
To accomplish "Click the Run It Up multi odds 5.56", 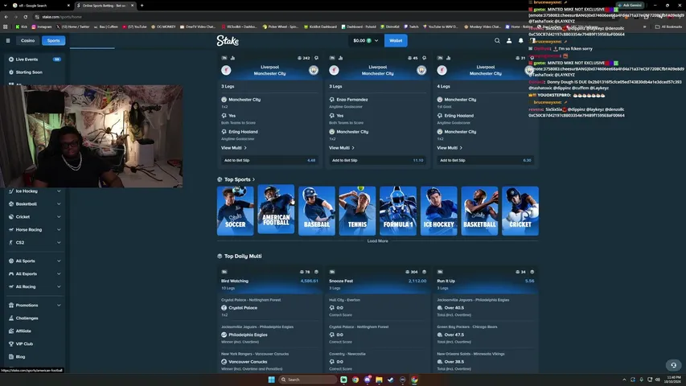I will (529, 281).
